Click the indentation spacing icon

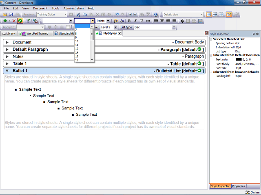click(182, 21)
